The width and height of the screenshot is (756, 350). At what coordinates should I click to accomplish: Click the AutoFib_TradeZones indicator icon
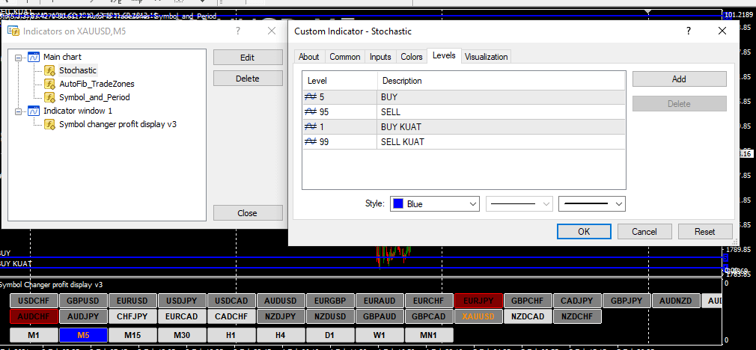(x=49, y=84)
